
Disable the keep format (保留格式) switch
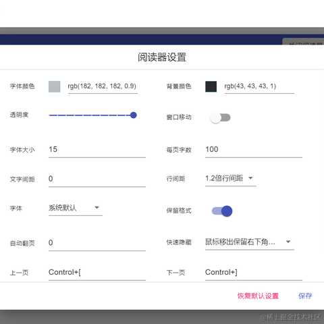tap(222, 211)
